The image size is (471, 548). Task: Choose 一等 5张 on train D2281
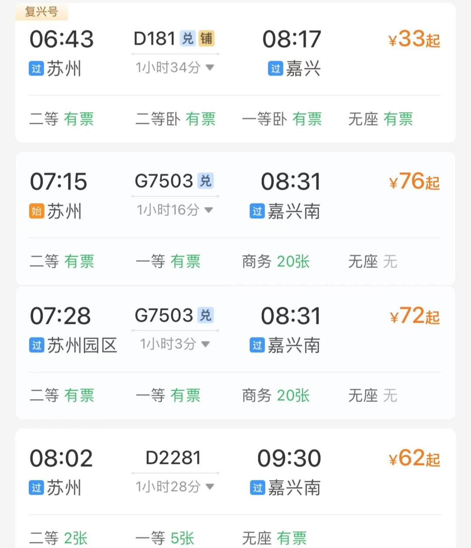pos(165,538)
